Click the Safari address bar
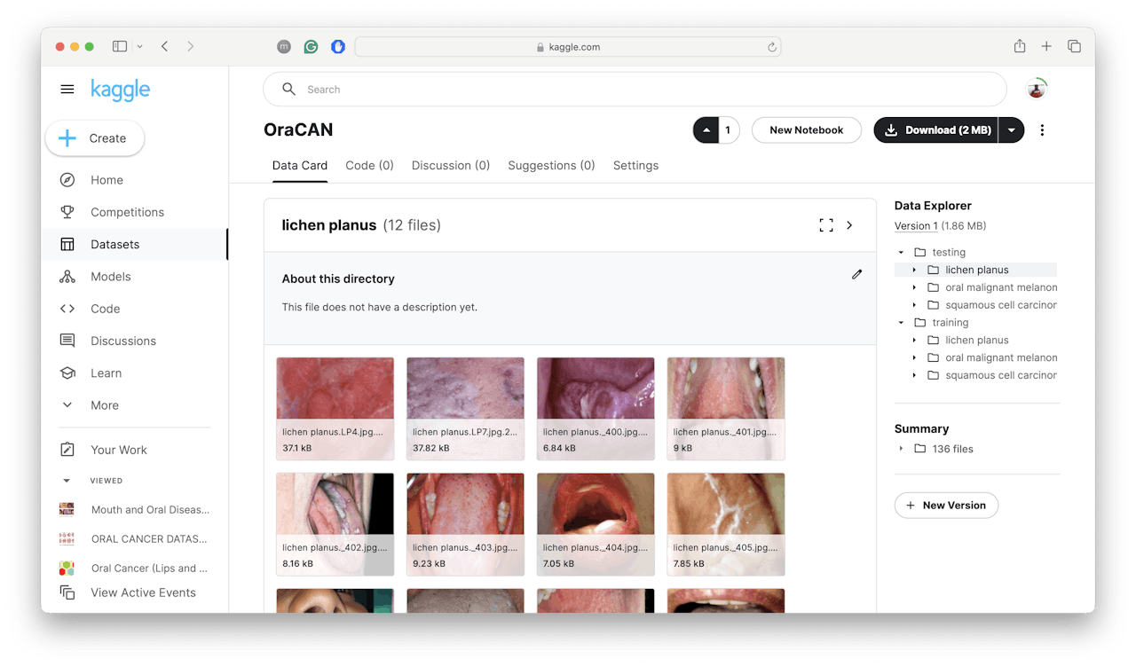Screen dimensions: 1136x667 pyautogui.click(x=568, y=47)
